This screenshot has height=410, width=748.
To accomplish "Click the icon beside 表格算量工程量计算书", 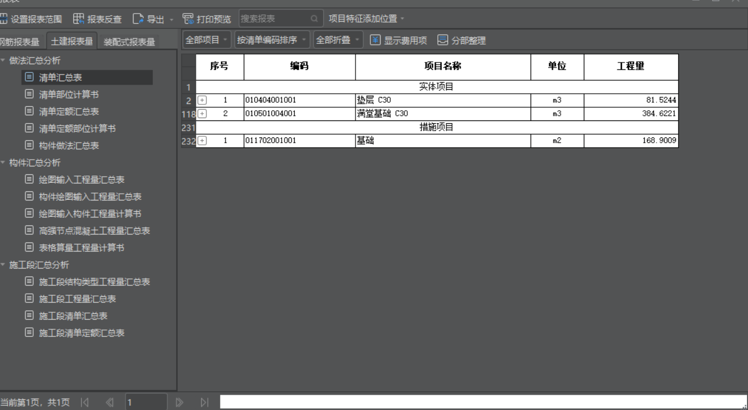I will click(29, 248).
